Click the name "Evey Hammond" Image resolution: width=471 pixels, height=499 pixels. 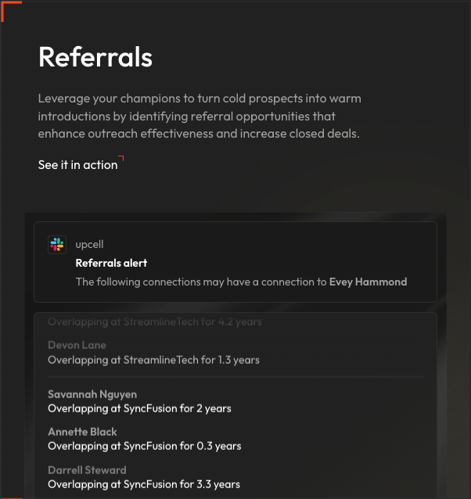pos(368,282)
